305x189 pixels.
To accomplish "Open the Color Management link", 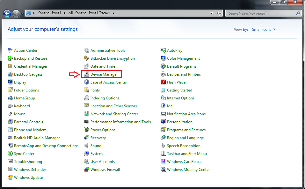I will tap(184, 58).
